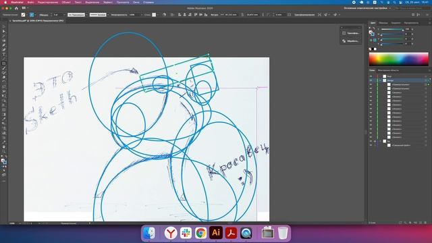Image resolution: width=432 pixels, height=243 pixels.
Task: Open brush definition dropdown
Action: (x=108, y=15)
